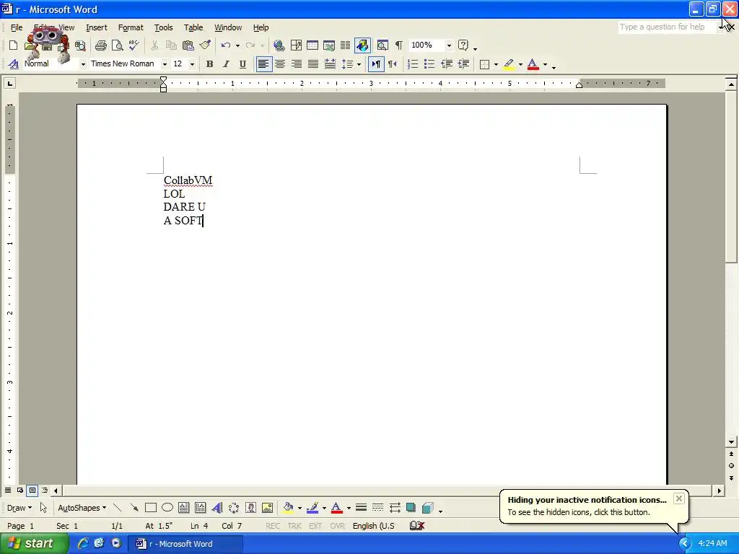This screenshot has width=739, height=554.
Task: Show hidden notification tray icons
Action: 685,544
